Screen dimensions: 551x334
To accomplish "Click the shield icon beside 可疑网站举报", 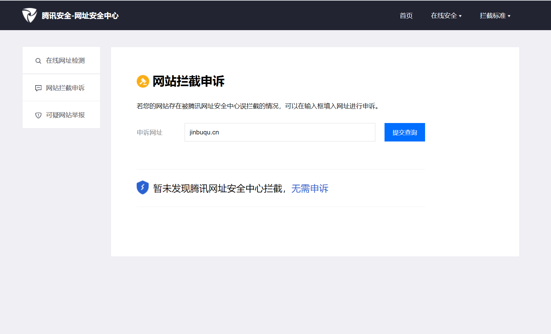I will pyautogui.click(x=38, y=115).
